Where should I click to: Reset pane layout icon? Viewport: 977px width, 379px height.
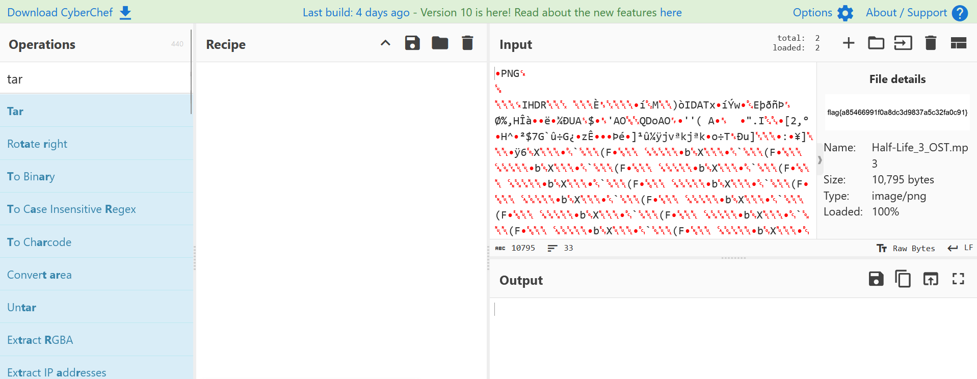coord(958,43)
